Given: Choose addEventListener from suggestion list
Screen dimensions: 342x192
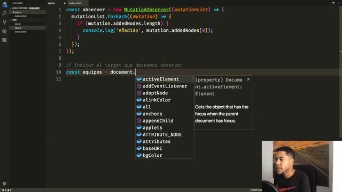Looking at the screenshot, I should [165, 86].
